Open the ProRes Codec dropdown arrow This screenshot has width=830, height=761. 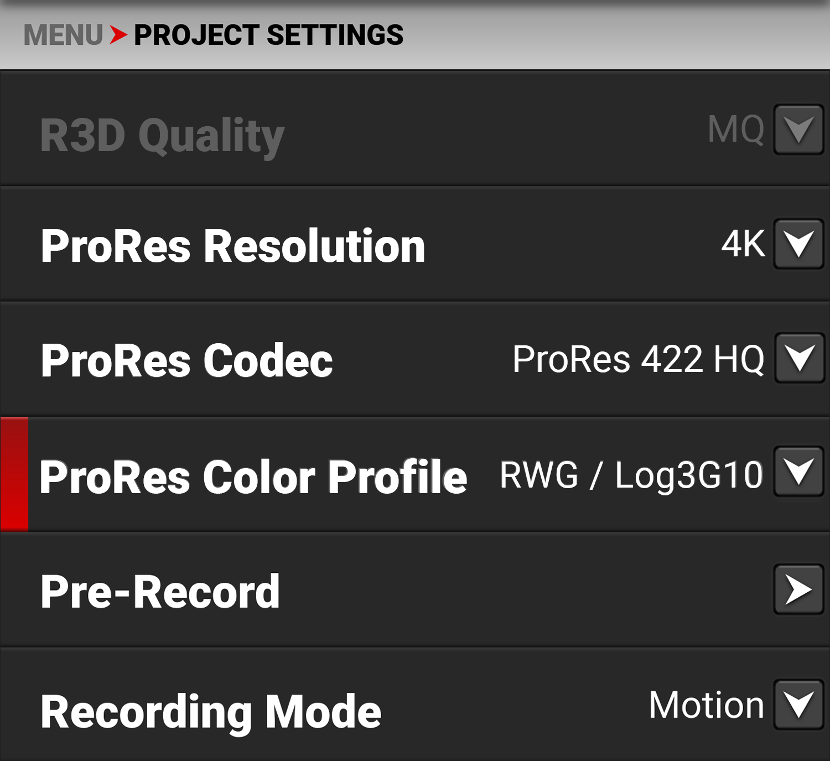coord(798,359)
